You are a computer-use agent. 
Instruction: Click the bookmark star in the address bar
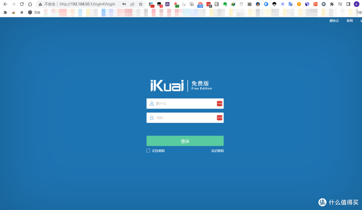140,4
